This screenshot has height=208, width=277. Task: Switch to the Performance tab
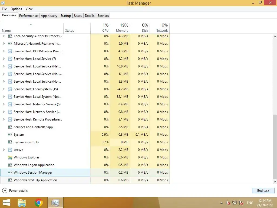click(x=28, y=15)
